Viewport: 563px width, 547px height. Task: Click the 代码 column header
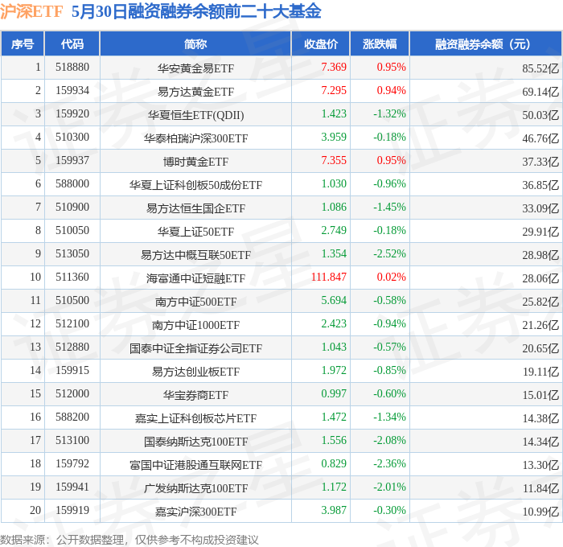tap(72, 43)
